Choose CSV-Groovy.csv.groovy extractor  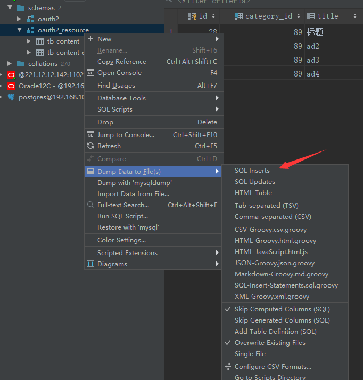click(x=285, y=229)
